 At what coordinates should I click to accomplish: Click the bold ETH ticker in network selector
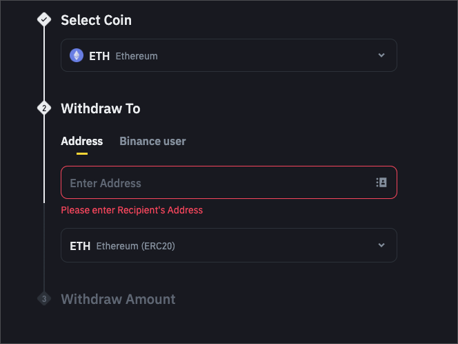coord(80,246)
